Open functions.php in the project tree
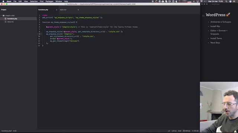Viewport: 238px width, 133px height. [x=12, y=19]
